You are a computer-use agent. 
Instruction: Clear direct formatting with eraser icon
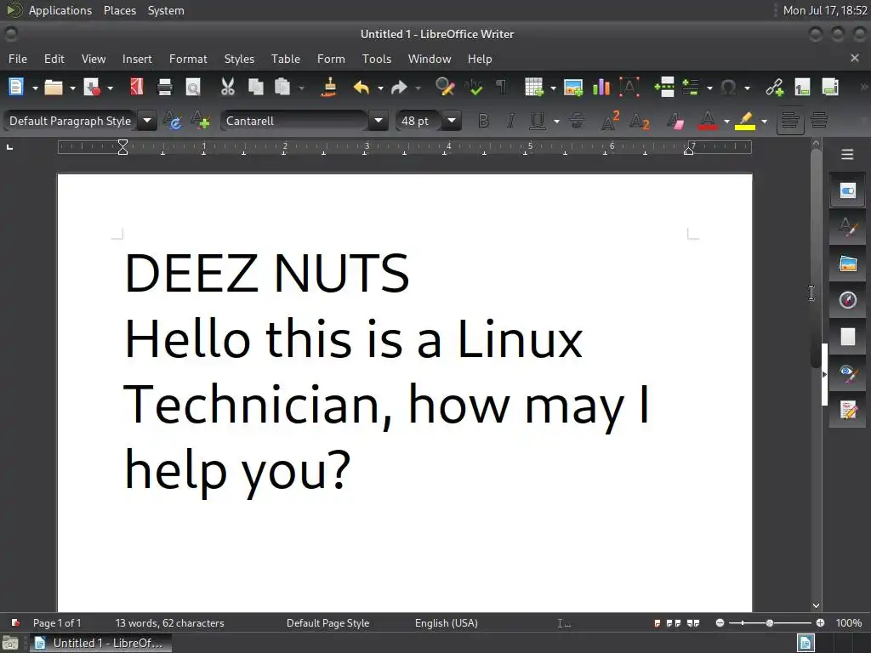675,121
